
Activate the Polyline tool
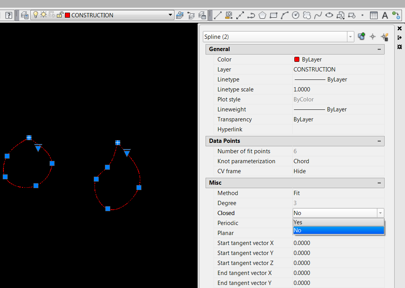251,15
